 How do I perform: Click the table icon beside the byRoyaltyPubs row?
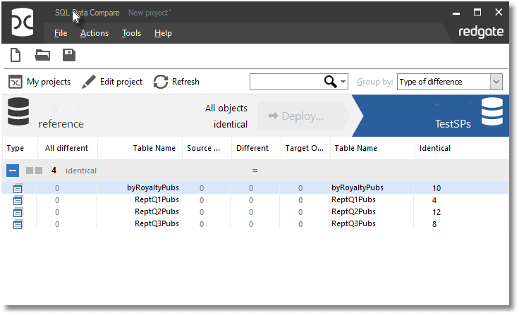pyautogui.click(x=18, y=188)
